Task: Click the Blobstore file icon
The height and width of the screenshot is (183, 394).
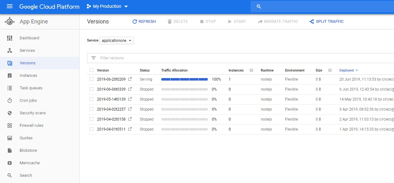Action: pos(10,151)
